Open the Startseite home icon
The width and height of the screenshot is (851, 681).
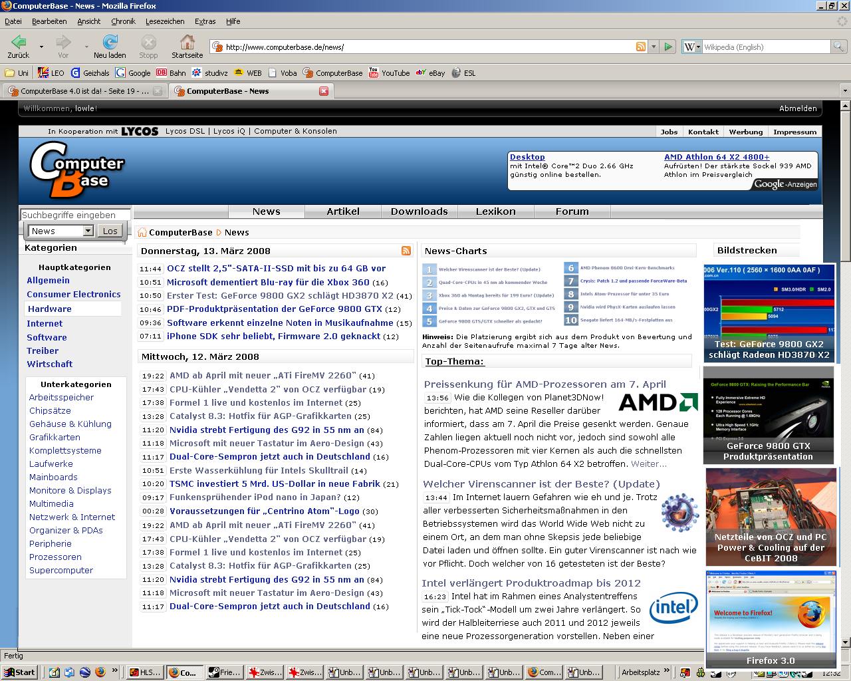click(x=187, y=47)
